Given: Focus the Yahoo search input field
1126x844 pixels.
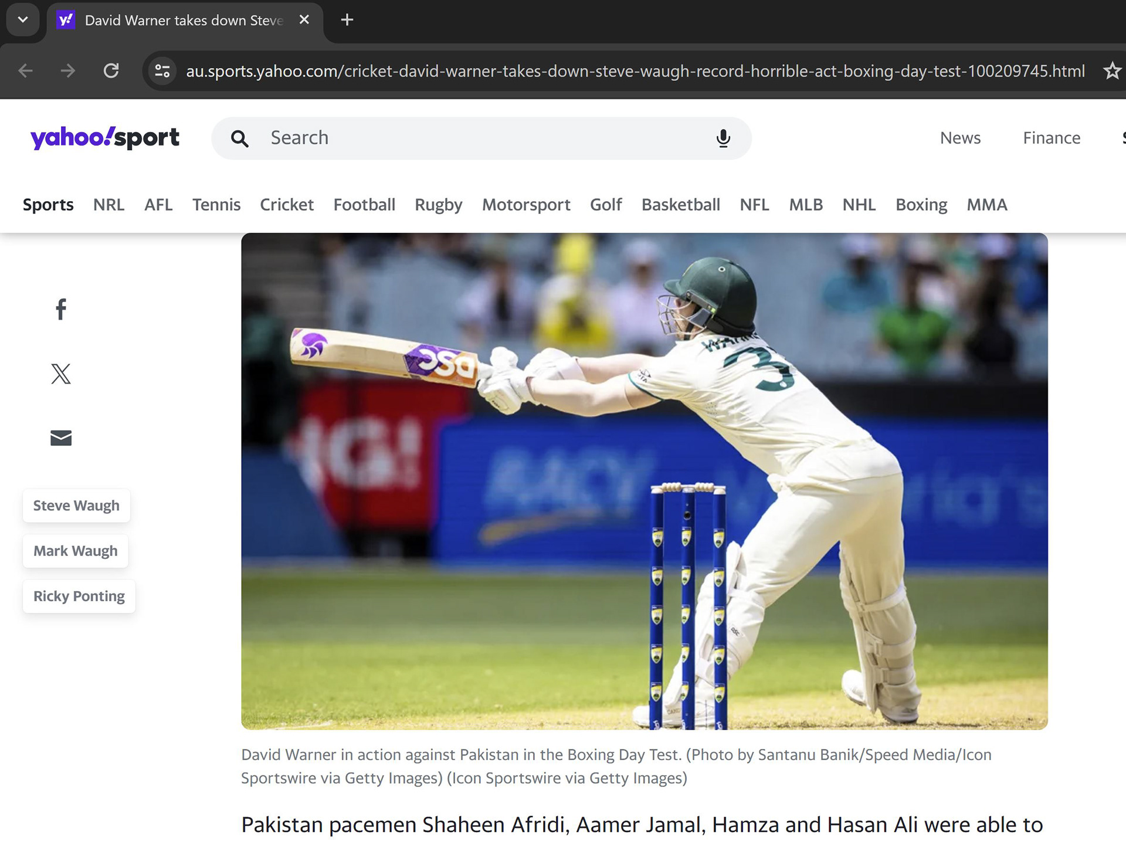Looking at the screenshot, I should point(481,138).
